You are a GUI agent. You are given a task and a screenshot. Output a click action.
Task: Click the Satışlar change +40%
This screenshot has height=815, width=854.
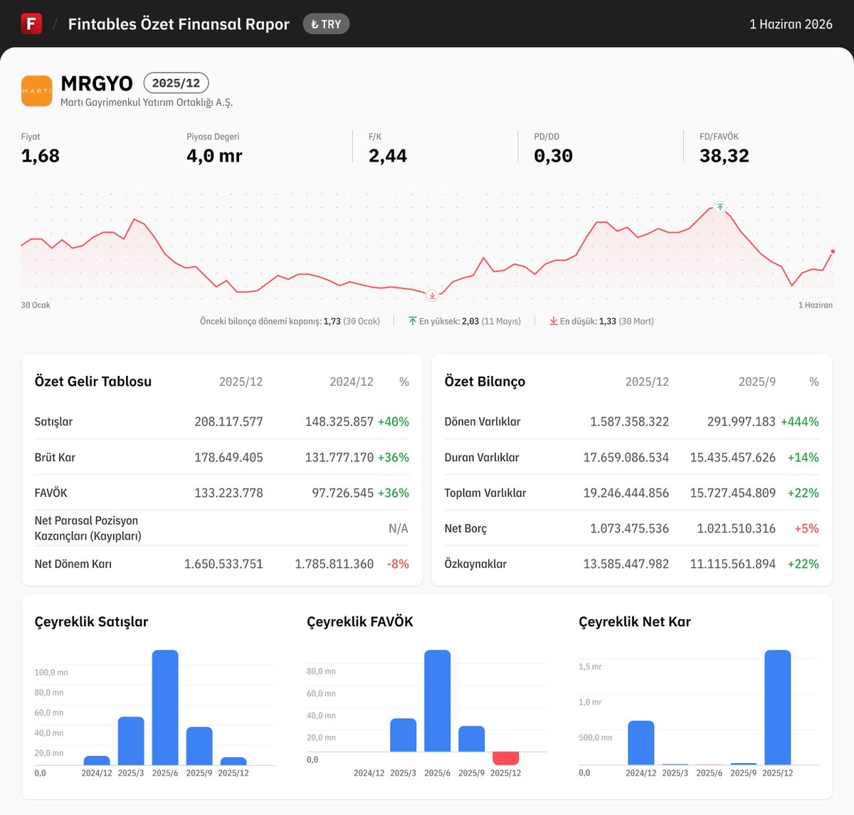point(394,421)
